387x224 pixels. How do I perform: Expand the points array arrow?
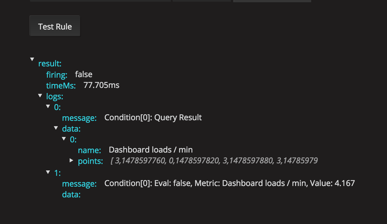coord(72,161)
